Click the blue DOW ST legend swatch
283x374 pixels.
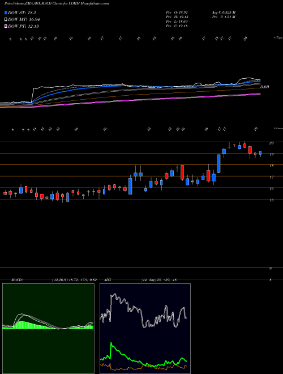[6, 13]
